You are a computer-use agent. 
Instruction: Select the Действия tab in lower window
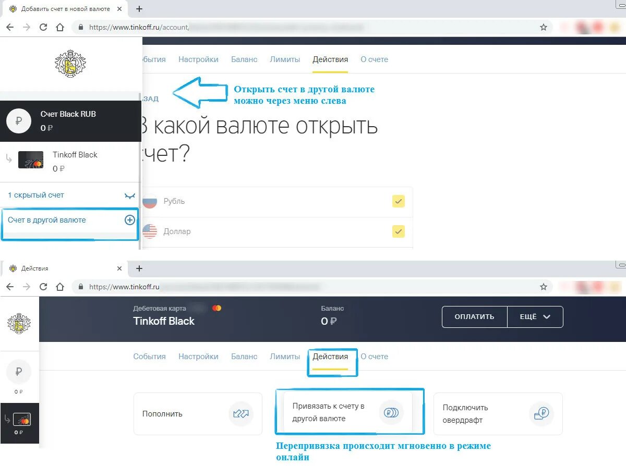point(330,357)
